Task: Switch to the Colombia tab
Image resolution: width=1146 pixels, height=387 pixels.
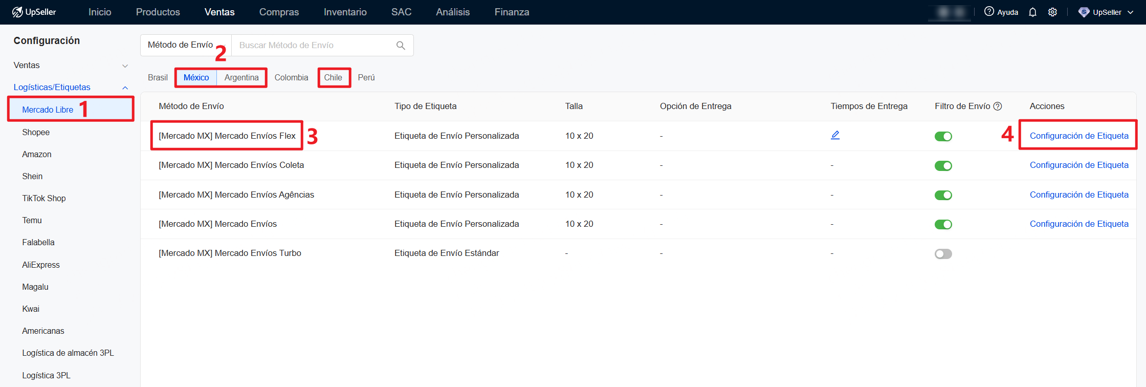Action: tap(291, 77)
